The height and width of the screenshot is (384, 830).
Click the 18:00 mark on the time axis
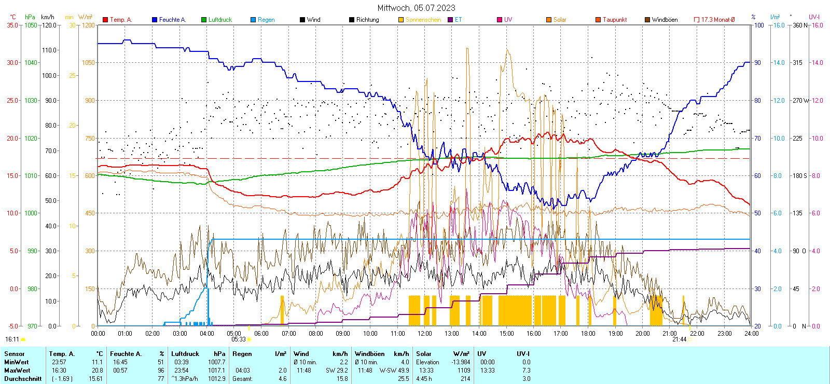[x=588, y=333]
